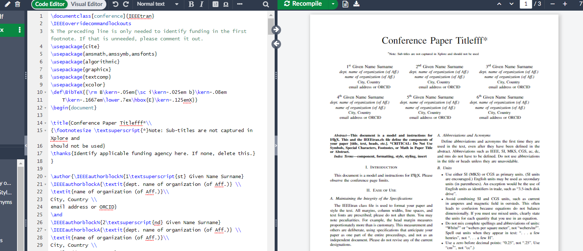This screenshot has height=251, width=583.
Task: Click the \usepackage{cite} line
Action: [75, 46]
